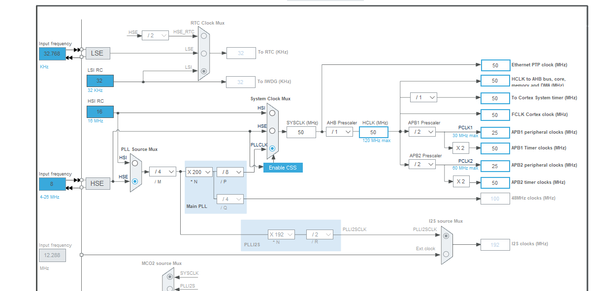Edit the HCLK frequency value field
The height and width of the screenshot is (291, 613).
[373, 132]
